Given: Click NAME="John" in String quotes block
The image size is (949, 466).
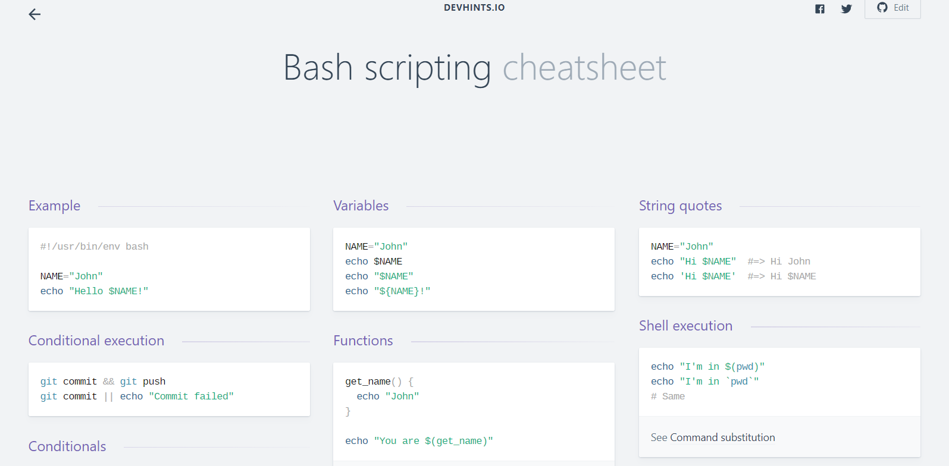Looking at the screenshot, I should pyautogui.click(x=682, y=247).
